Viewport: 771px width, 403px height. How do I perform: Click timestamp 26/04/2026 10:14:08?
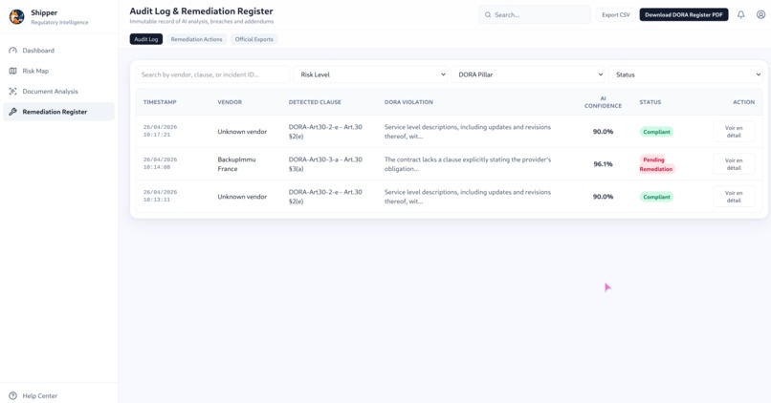pyautogui.click(x=160, y=163)
